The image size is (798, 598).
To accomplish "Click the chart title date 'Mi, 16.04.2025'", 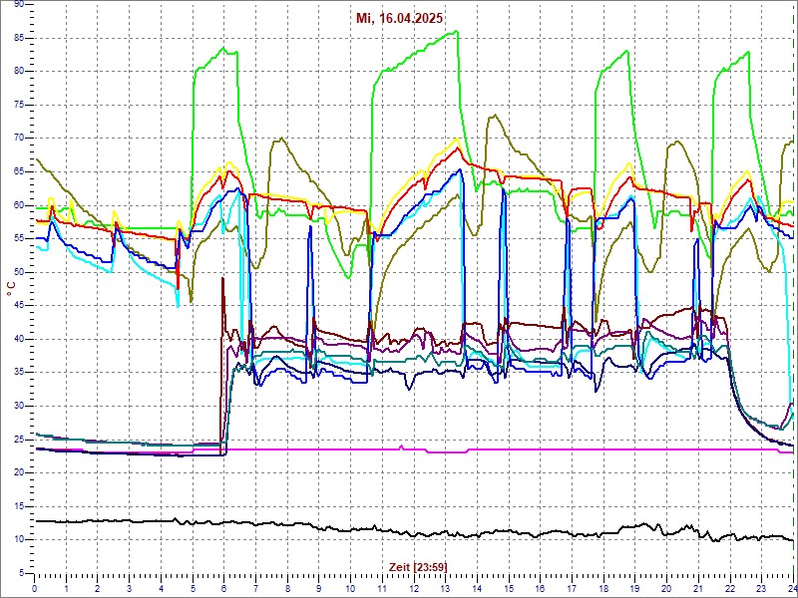I will click(400, 18).
